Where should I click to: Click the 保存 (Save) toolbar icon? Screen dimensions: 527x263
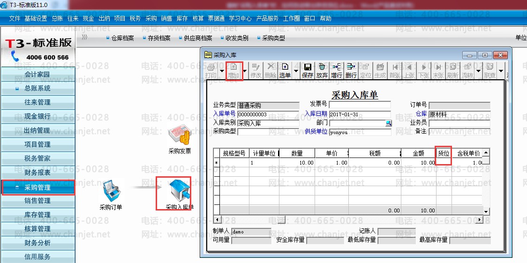(x=307, y=71)
